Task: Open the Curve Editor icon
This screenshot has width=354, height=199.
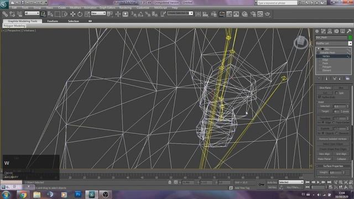Action: point(229,14)
